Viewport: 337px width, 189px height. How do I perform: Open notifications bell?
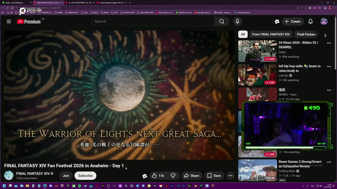[x=310, y=22]
